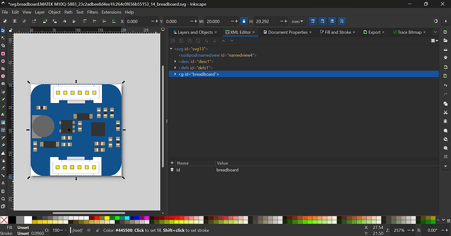Switch to the Fill and Stroke tab
Viewport: 451px width, 236px height.
[x=335, y=32]
